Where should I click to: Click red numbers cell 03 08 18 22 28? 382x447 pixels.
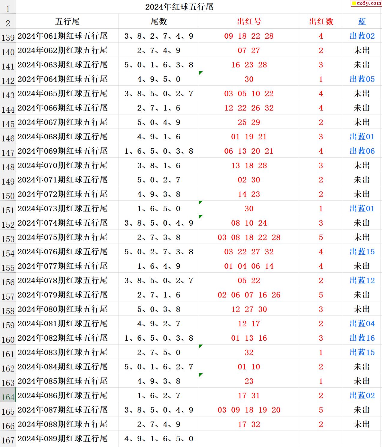click(x=249, y=237)
